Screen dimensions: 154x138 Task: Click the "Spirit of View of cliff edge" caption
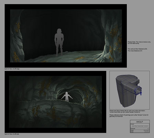[12, 69]
